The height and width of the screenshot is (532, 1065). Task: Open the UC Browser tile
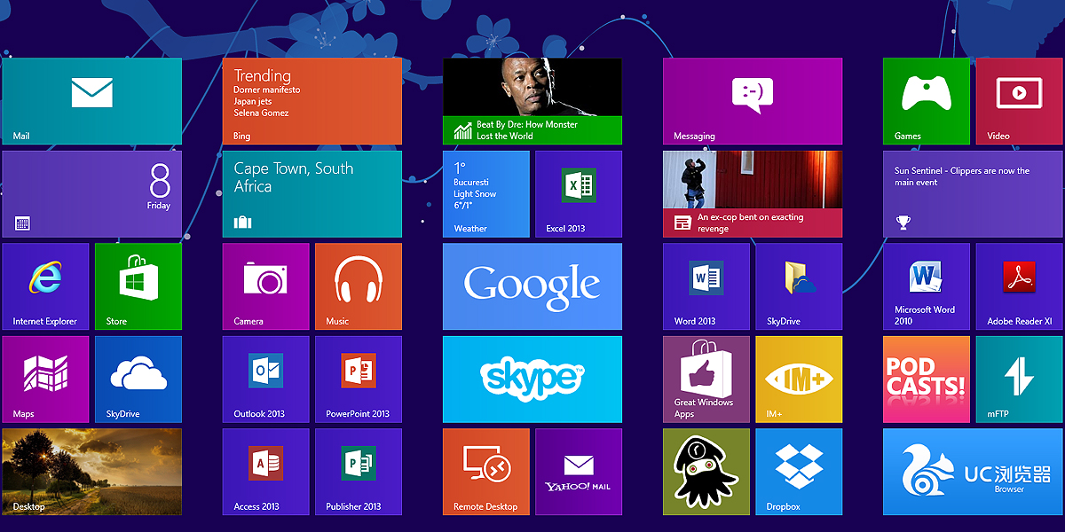pyautogui.click(x=973, y=472)
